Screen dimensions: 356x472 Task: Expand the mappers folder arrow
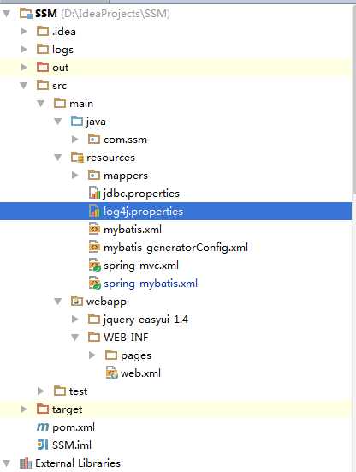coord(74,176)
